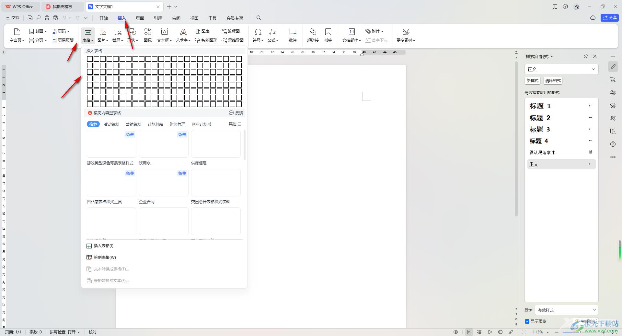Click the Undo arrow icon
The image size is (622, 336).
(x=64, y=18)
